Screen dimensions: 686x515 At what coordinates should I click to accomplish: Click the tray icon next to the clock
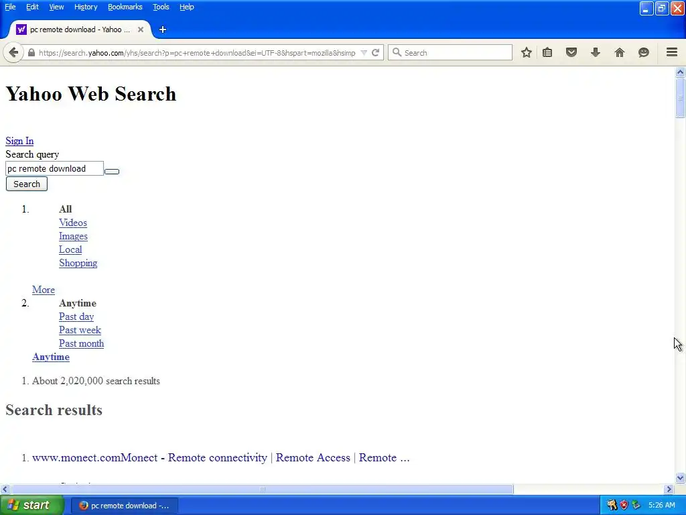636,506
